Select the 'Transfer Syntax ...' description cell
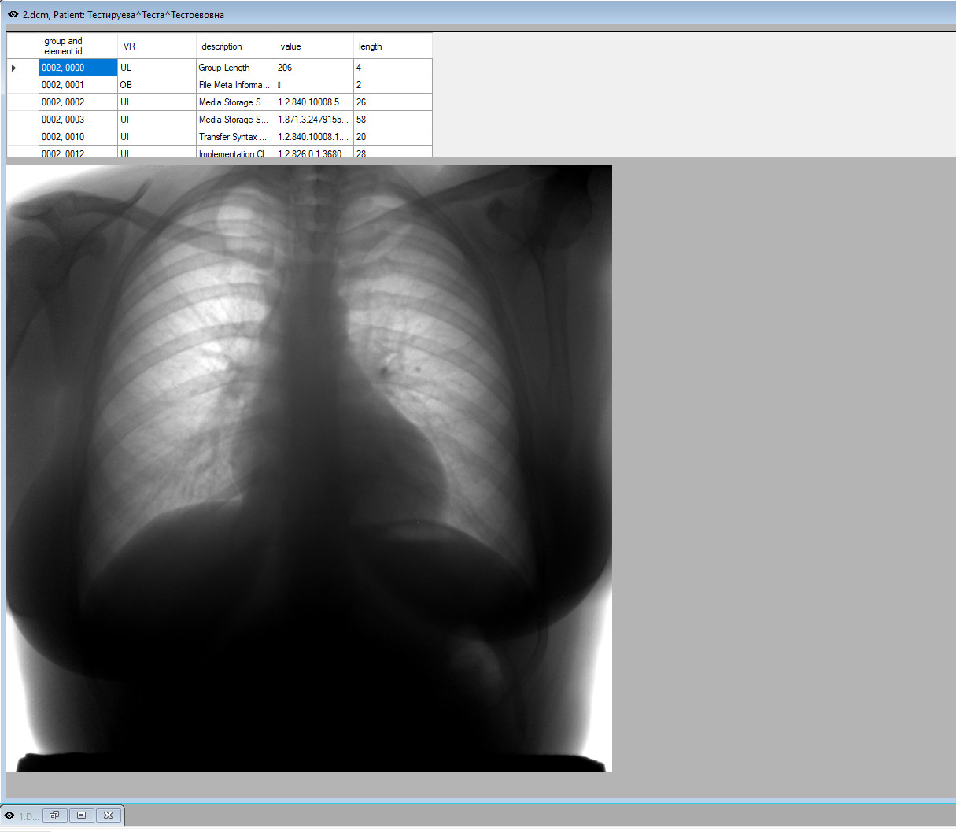Image resolution: width=956 pixels, height=832 pixels. pyautogui.click(x=235, y=137)
